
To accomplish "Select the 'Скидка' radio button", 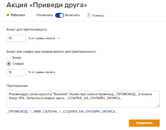I will 9,64.
